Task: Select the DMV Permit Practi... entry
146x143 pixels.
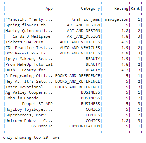Action: pos(29,53)
